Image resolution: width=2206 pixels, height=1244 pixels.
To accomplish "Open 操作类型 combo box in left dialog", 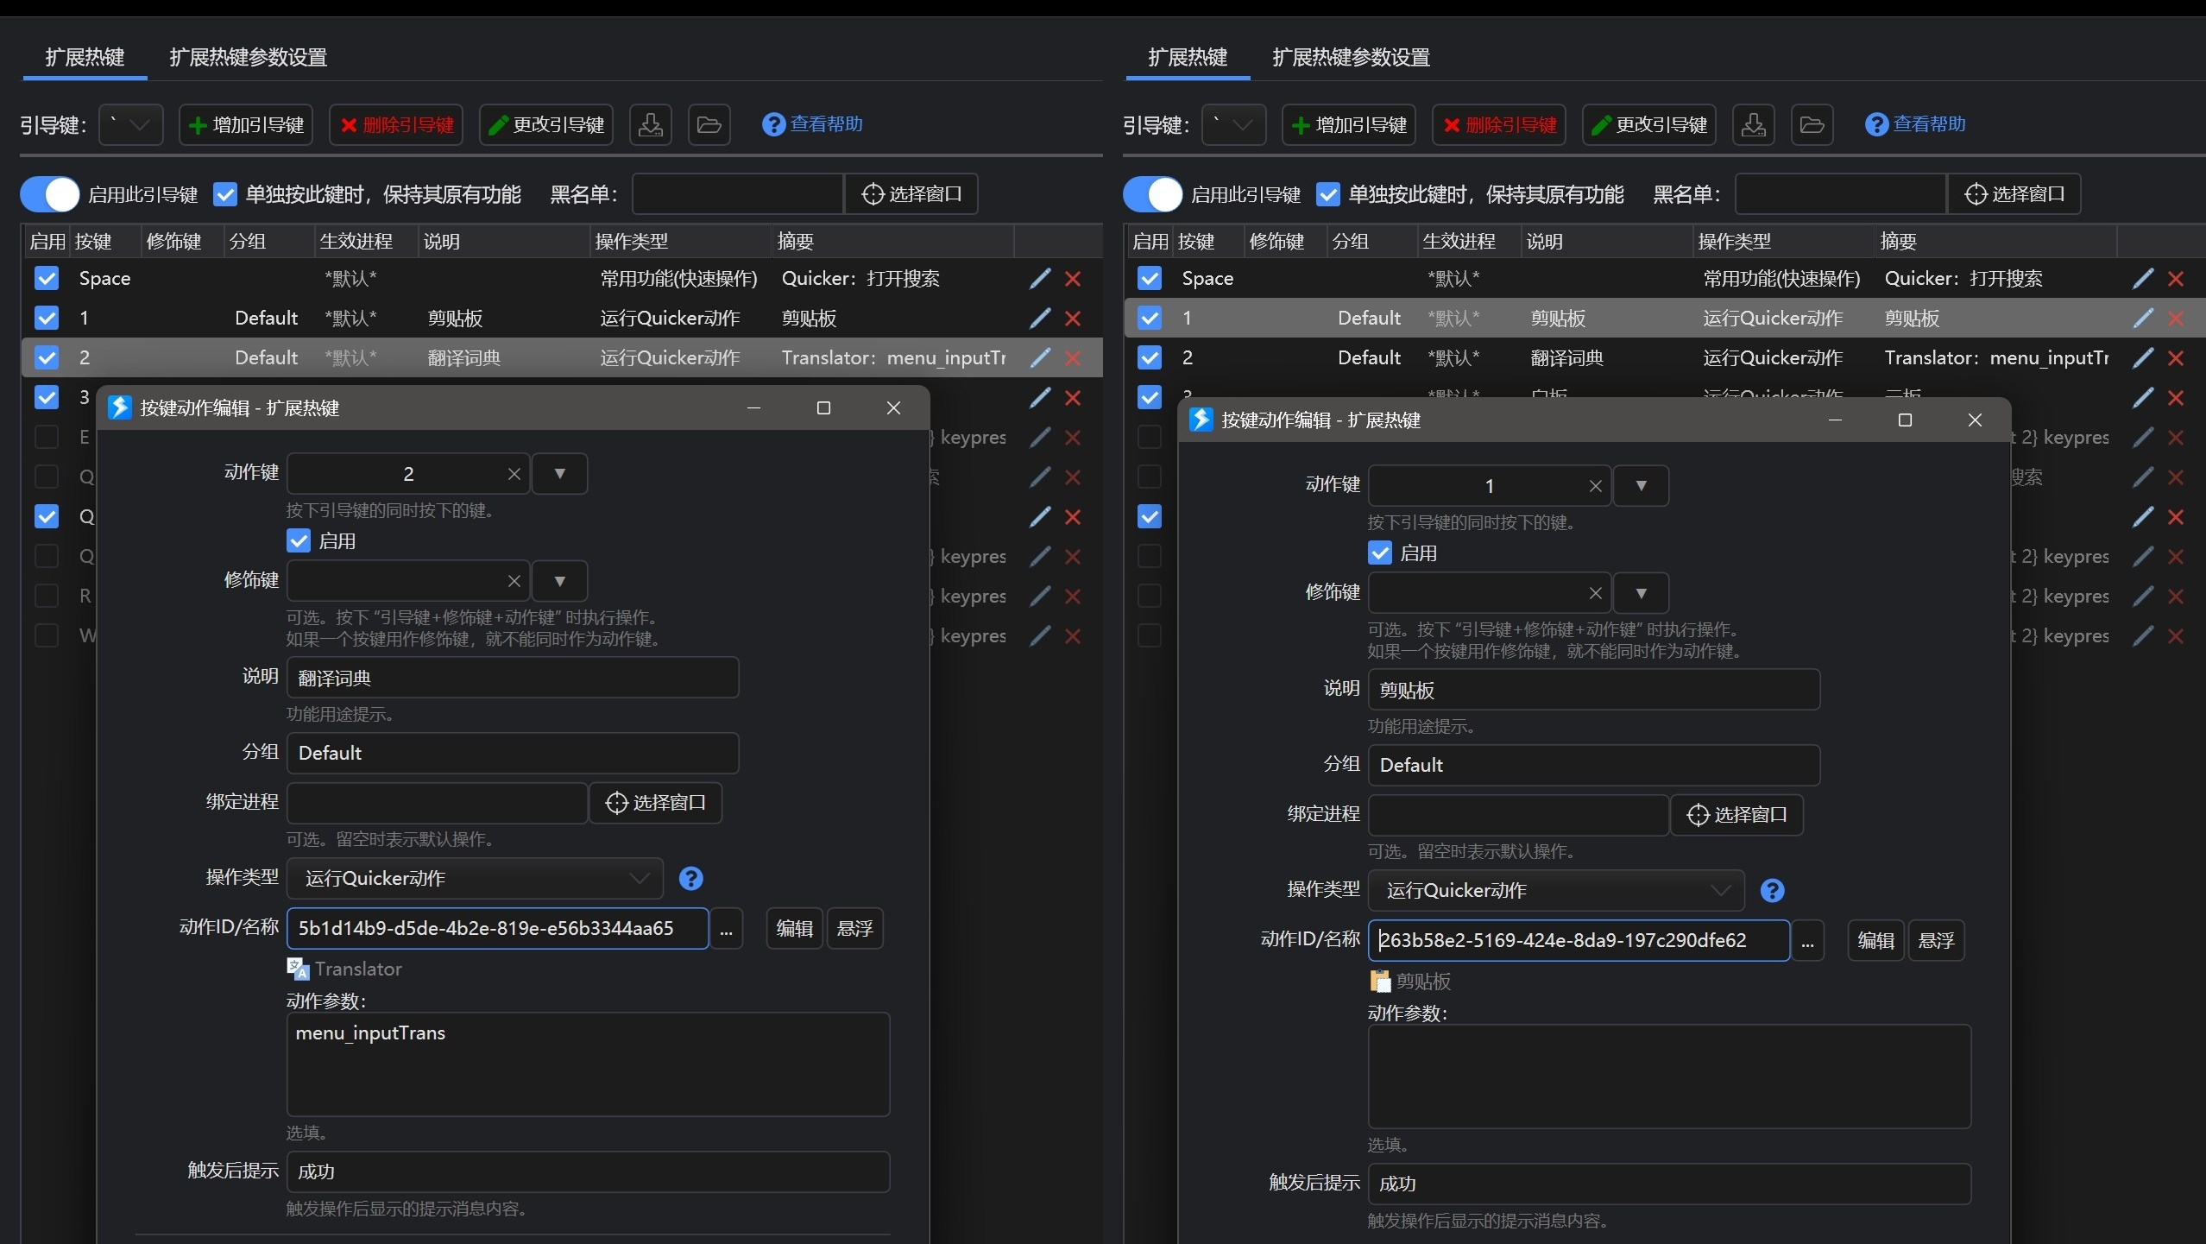I will tap(475, 879).
